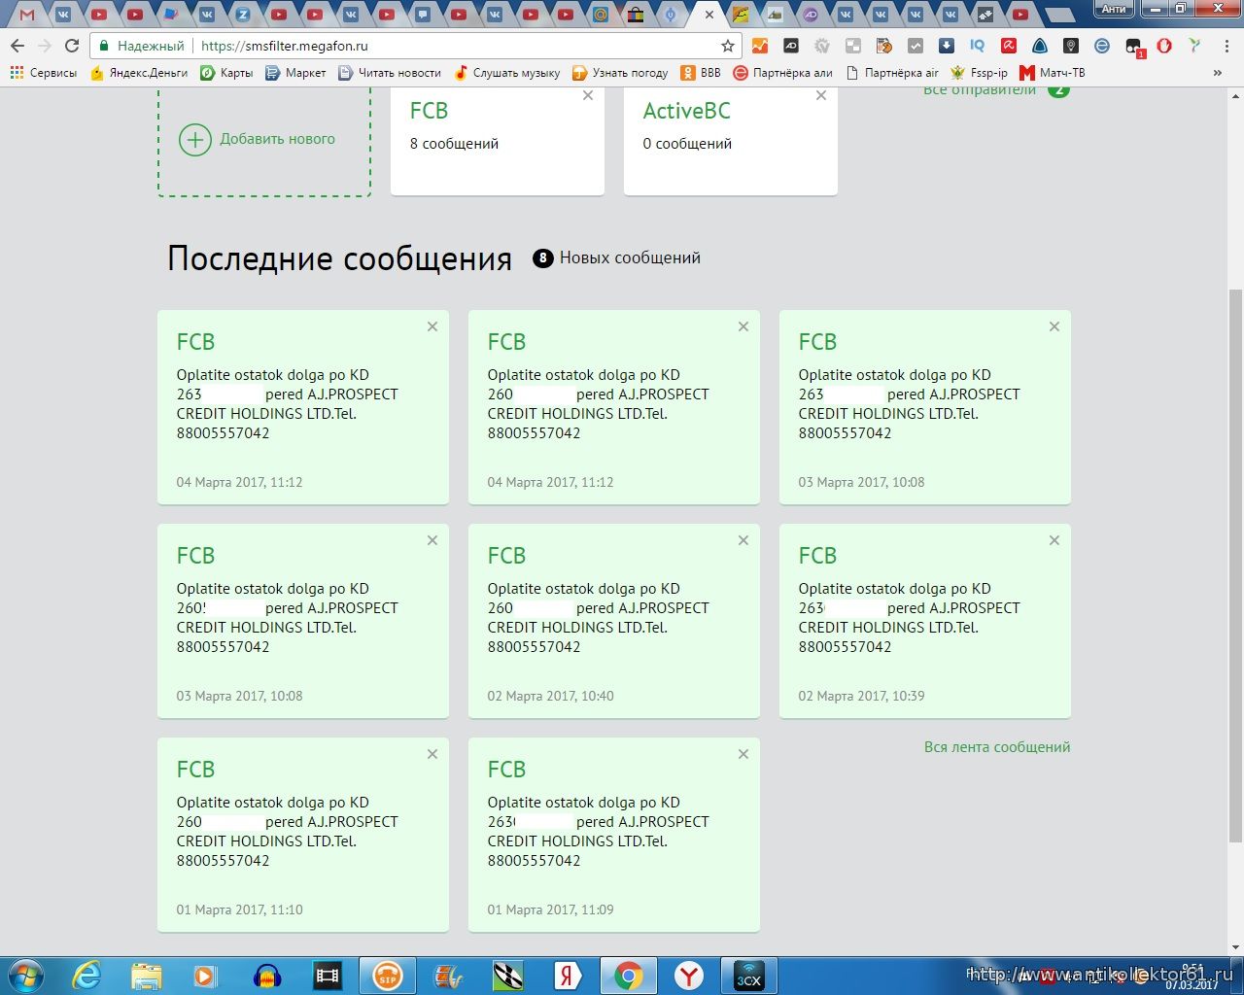
Task: Switch to Google Chrome in the taskbar
Action: (629, 976)
